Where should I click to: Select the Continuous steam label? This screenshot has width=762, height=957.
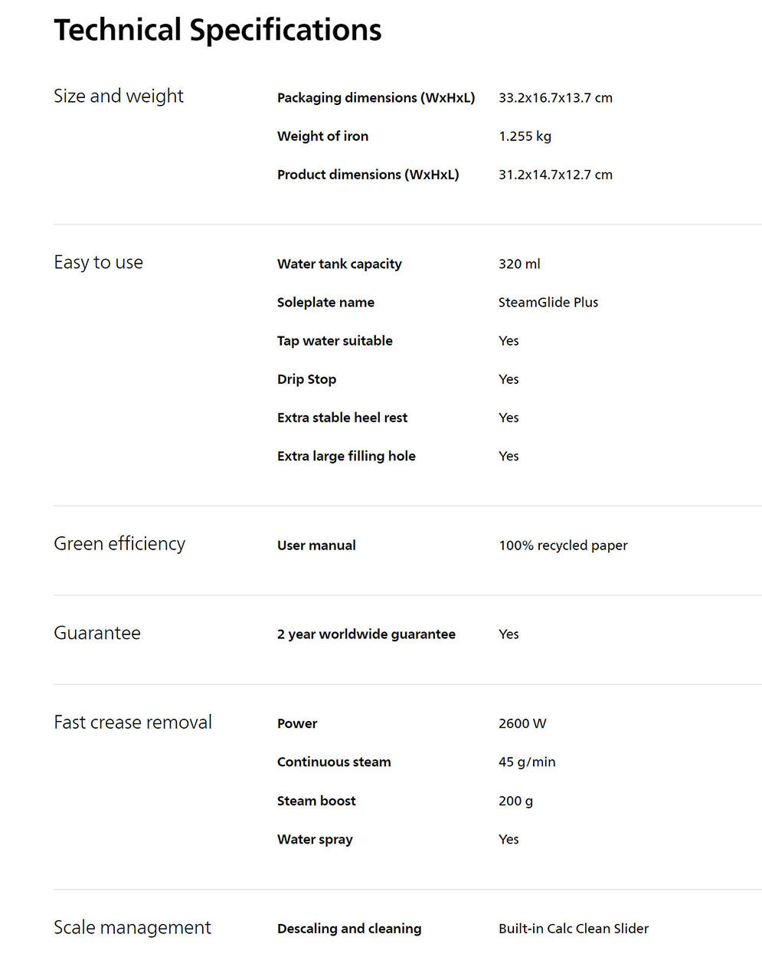[334, 762]
